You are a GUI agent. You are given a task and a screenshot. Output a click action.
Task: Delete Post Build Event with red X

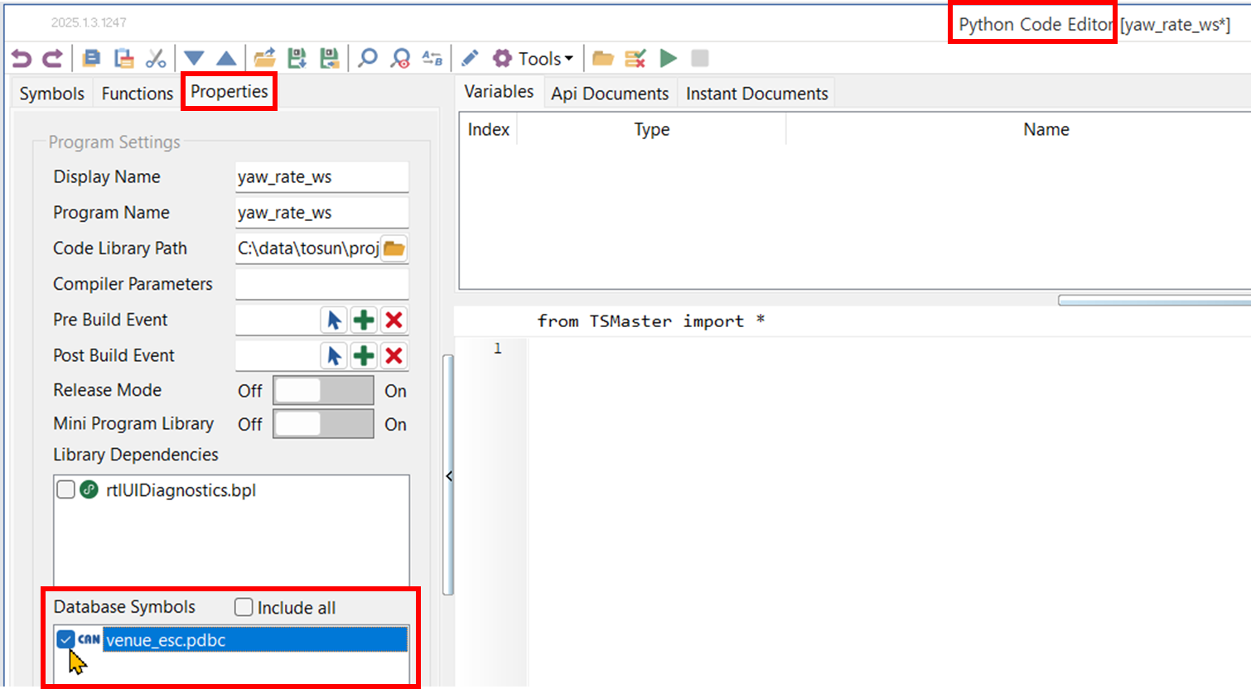(394, 355)
